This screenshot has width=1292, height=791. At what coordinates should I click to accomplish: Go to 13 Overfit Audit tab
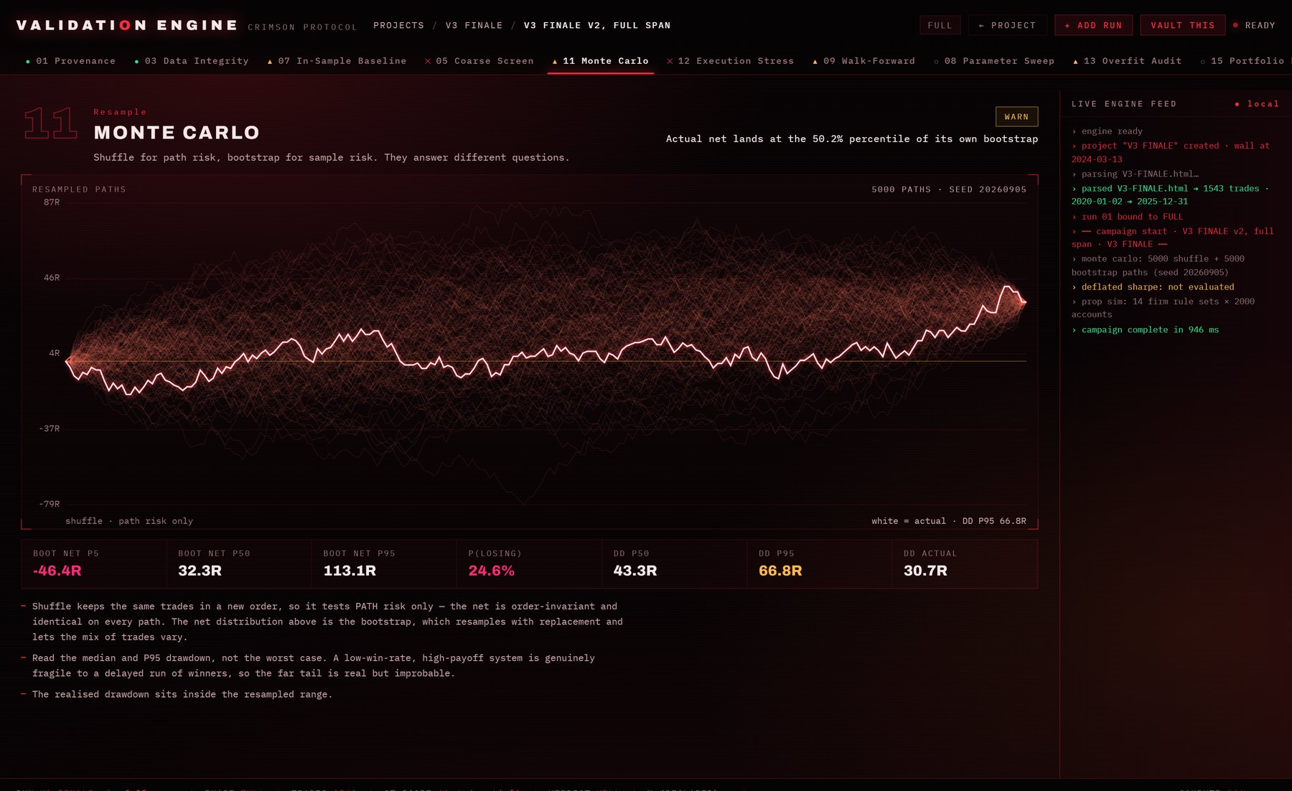pos(1127,61)
